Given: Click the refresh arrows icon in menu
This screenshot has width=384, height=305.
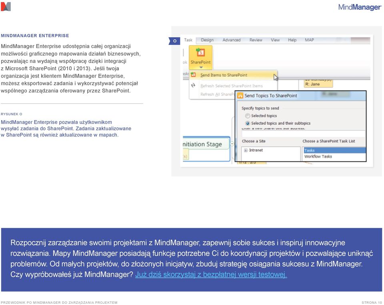Looking at the screenshot, I should coord(193,85).
